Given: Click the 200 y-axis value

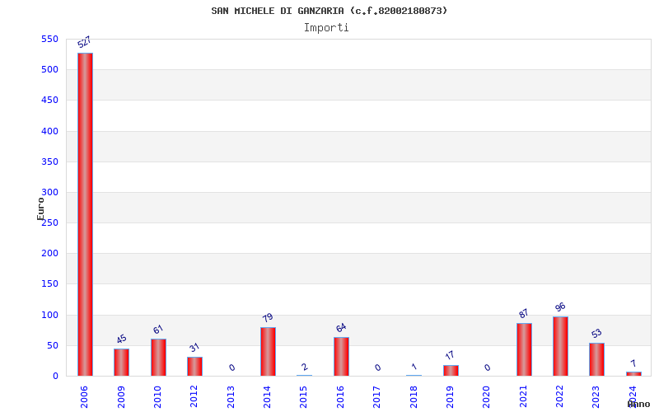Looking at the screenshot, I should click(x=49, y=254).
